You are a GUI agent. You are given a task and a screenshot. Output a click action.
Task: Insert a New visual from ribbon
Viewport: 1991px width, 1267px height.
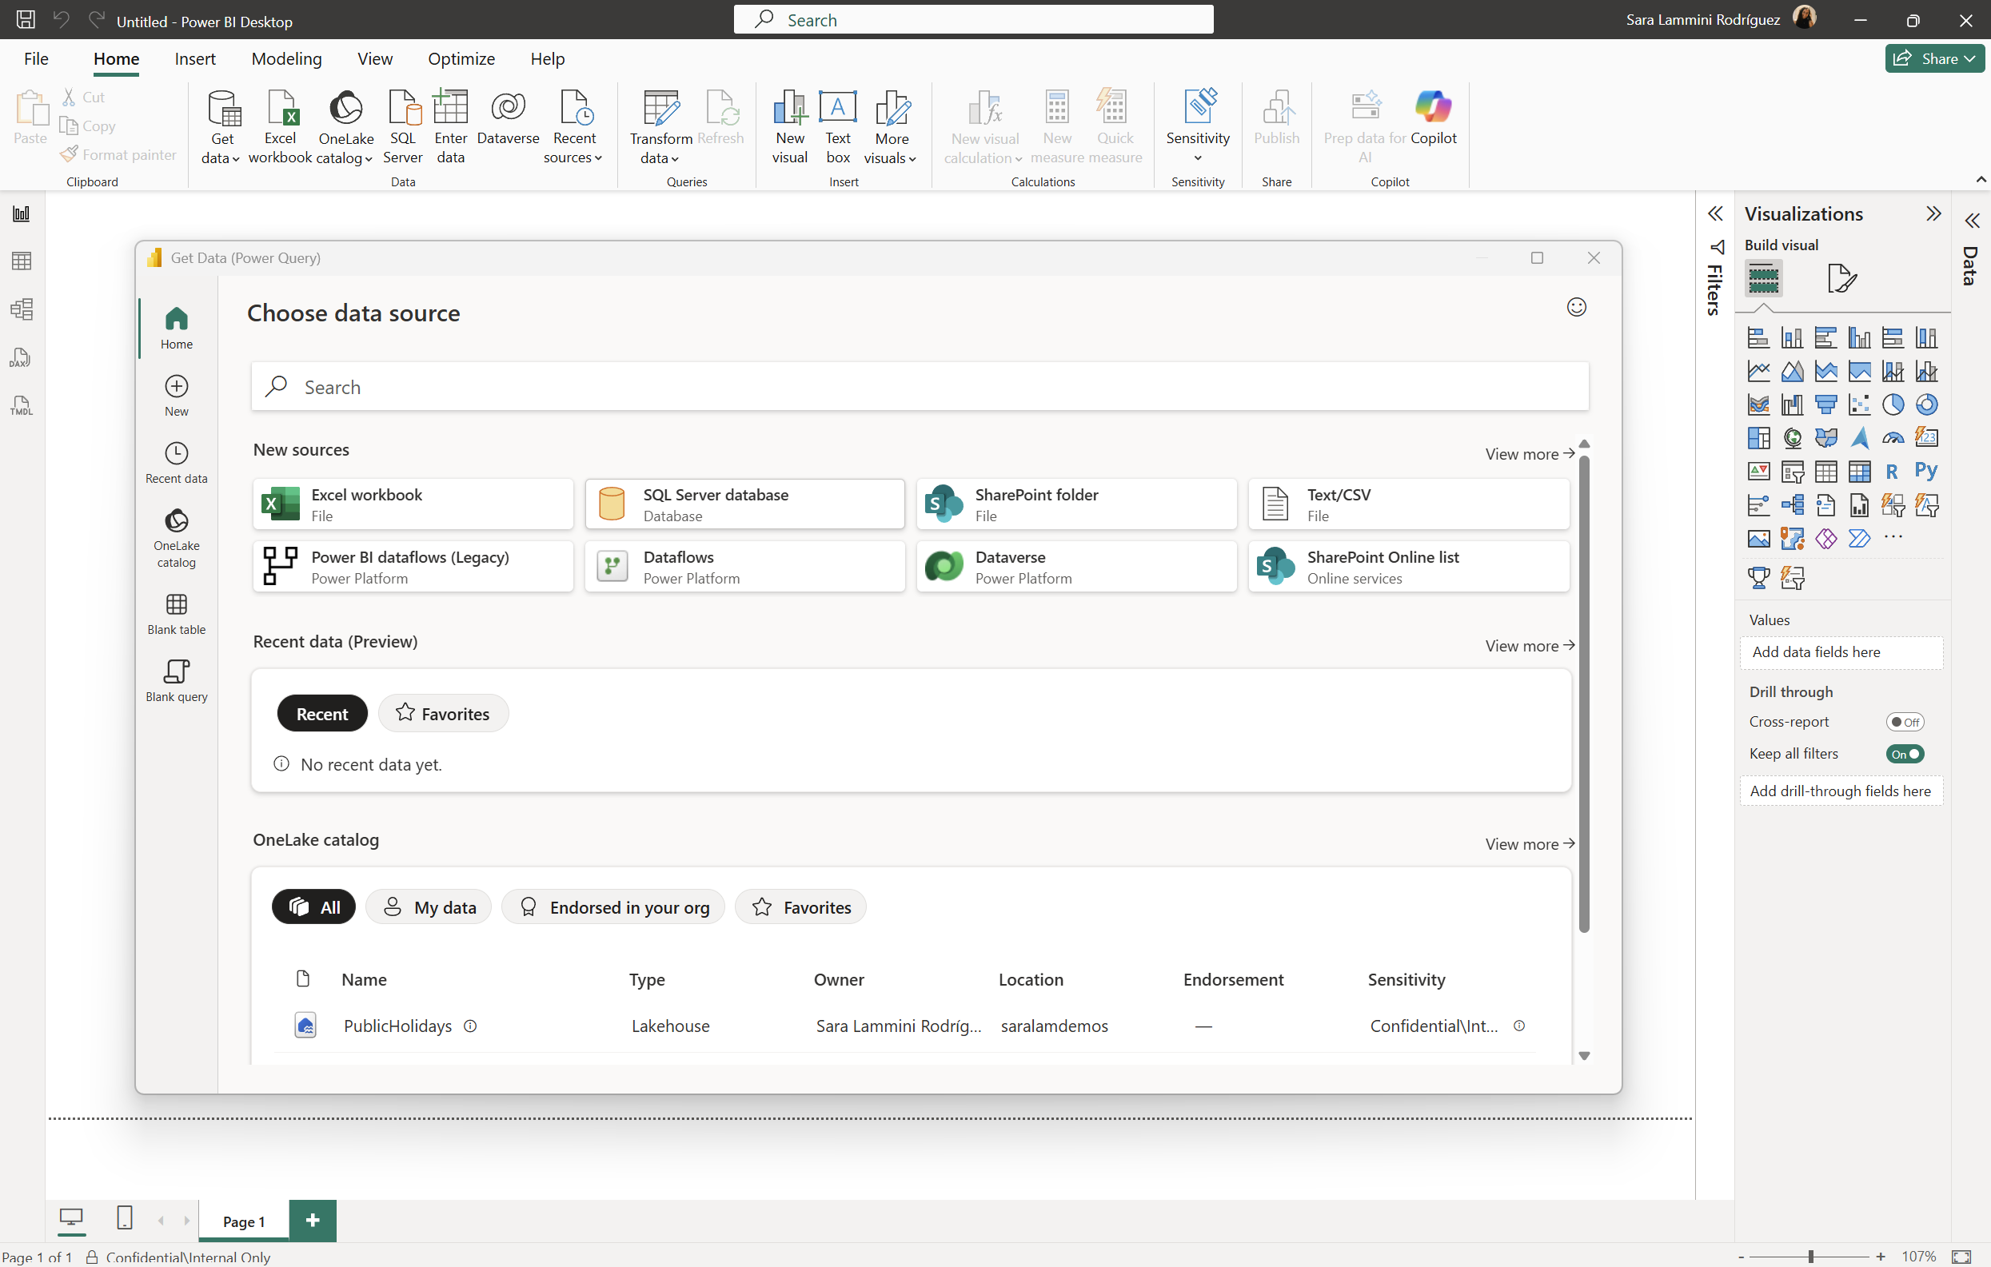point(790,126)
